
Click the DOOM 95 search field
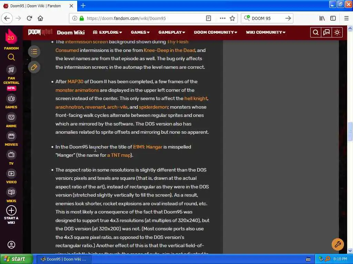[267, 19]
